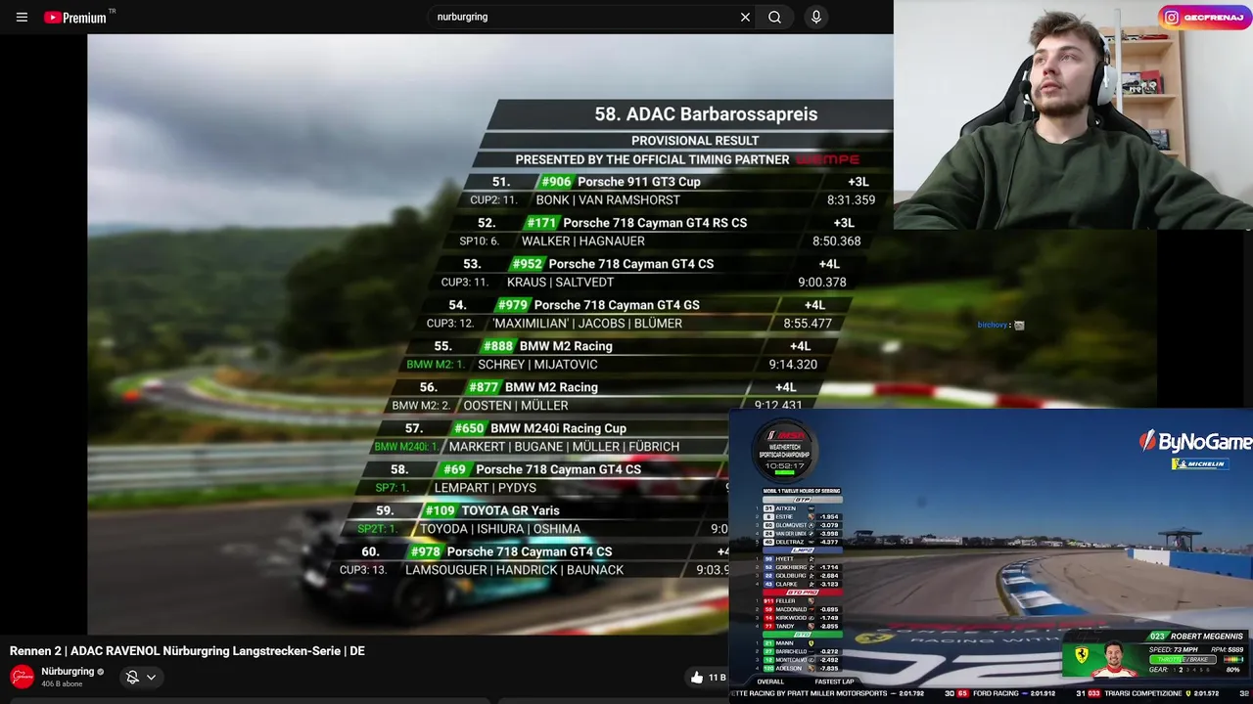
Task: Toggle the notification bell for Nürburgring
Action: coord(133,677)
